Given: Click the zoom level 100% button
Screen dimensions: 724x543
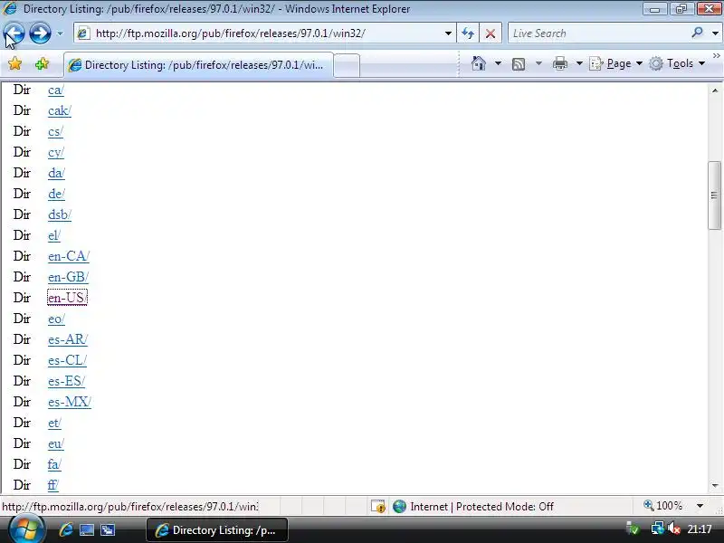Looking at the screenshot, I should pyautogui.click(x=663, y=506).
